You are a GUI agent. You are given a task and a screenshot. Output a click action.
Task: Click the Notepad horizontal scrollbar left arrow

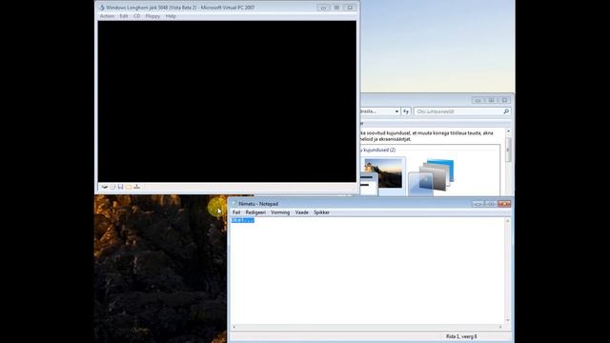pos(234,327)
